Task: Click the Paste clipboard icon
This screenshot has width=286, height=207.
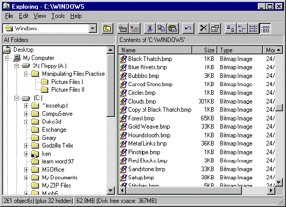Action: pyautogui.click(x=172, y=29)
